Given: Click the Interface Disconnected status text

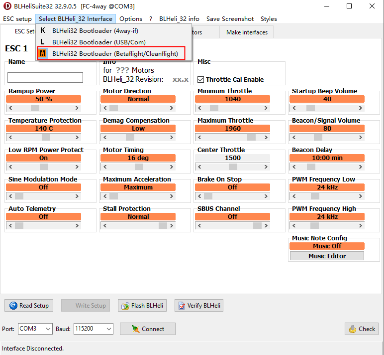Looking at the screenshot, I should [33, 349].
